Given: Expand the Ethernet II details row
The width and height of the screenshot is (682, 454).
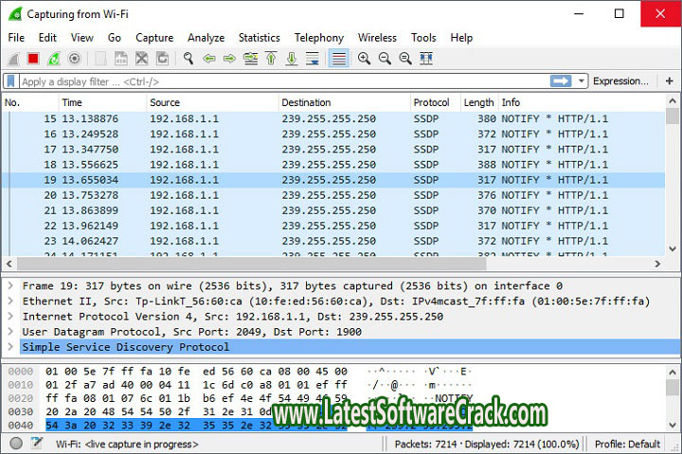Looking at the screenshot, I should click(10, 301).
